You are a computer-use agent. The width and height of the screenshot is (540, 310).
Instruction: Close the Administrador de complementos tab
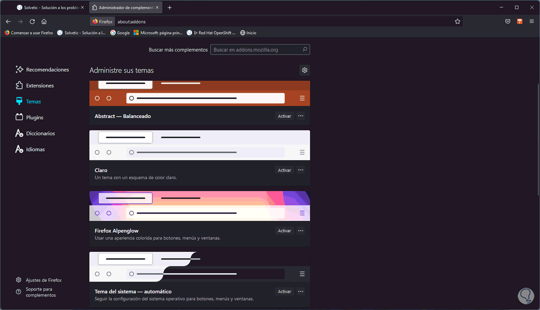pos(157,7)
